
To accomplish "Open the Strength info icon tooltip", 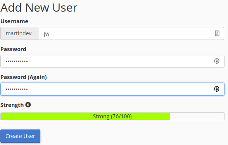I will coord(28,105).
